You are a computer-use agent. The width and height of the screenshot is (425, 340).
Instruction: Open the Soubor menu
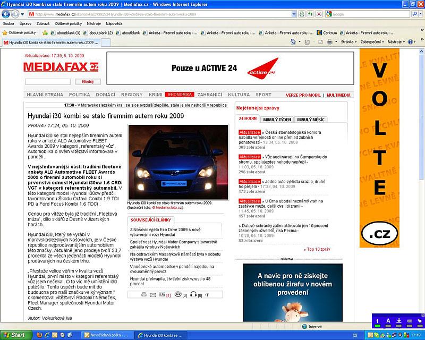8,23
